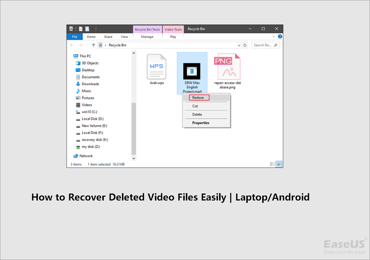The image size is (370, 260).
Task: Switch to Details view in status bar
Action: coord(273,164)
